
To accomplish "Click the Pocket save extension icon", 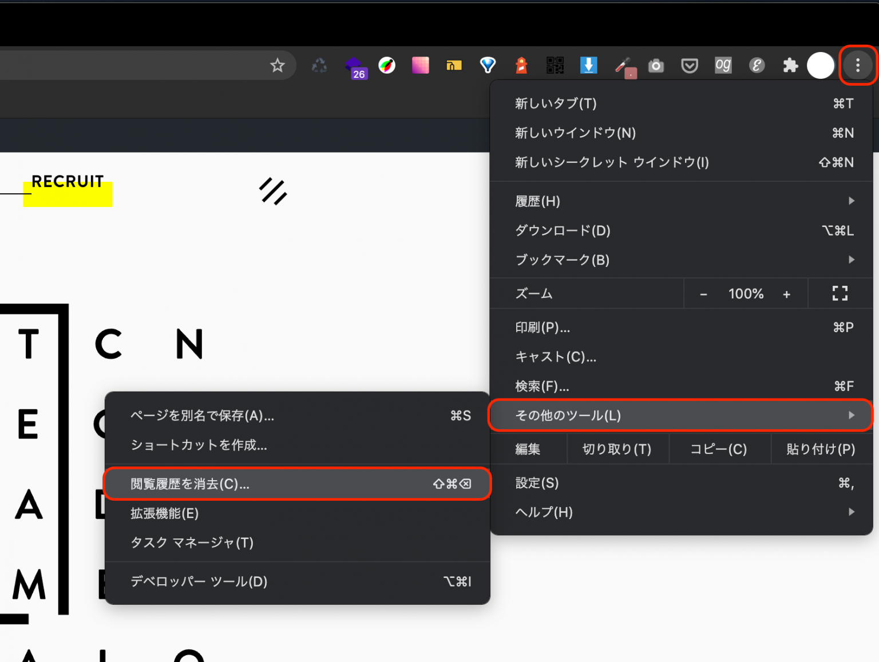I will tap(690, 65).
